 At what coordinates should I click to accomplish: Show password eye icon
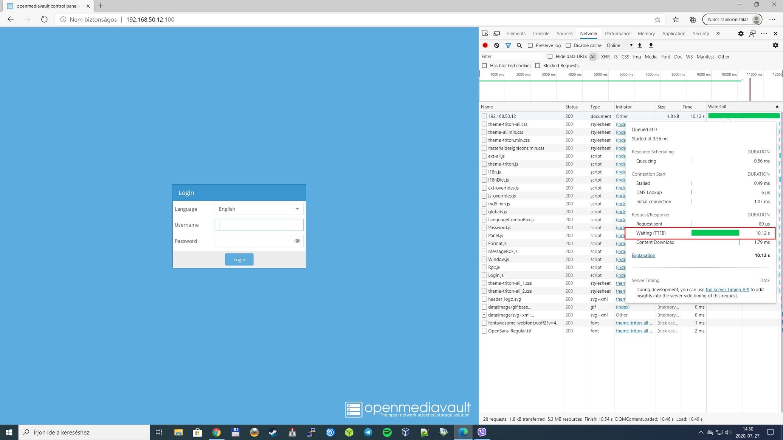coord(297,241)
